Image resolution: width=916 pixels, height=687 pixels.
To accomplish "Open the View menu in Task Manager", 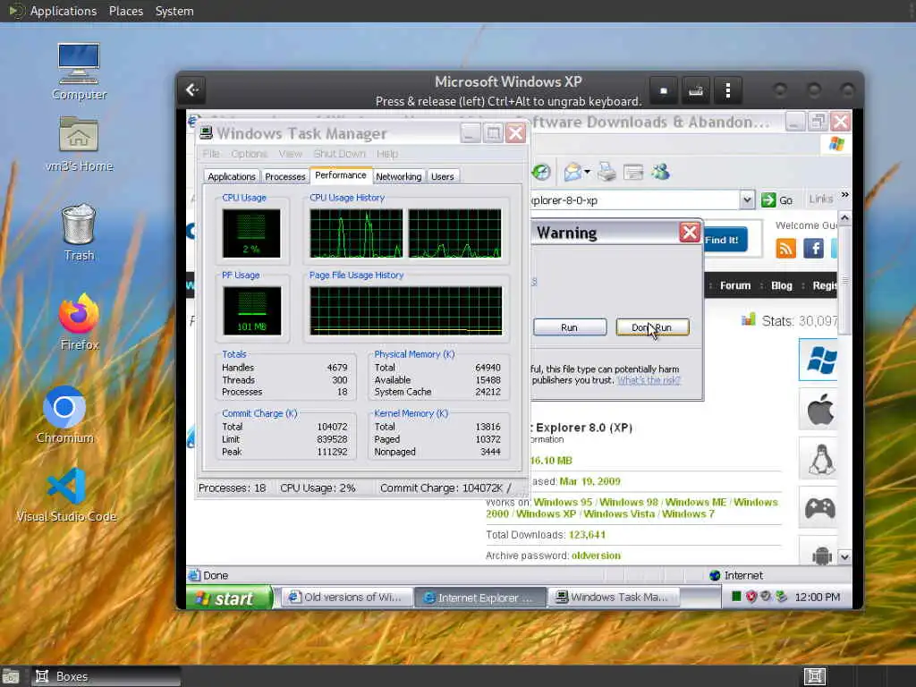I will click(x=291, y=154).
